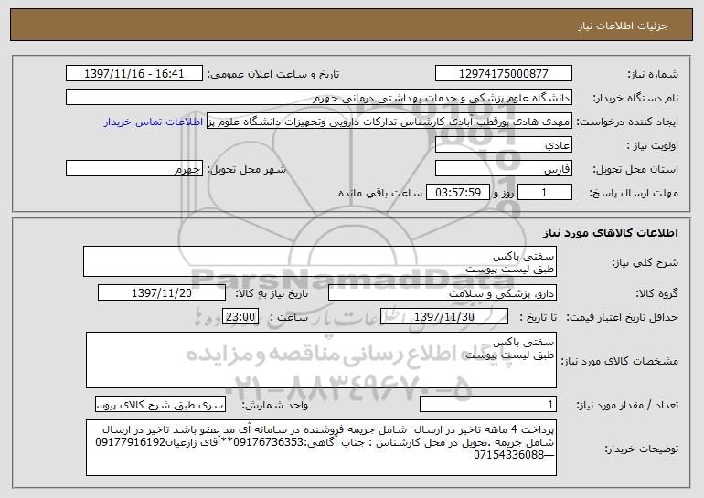
Task: Click the remaining time field 03:57:59
Action: tap(457, 193)
